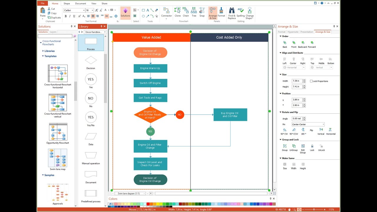
Task: Open the Hypernote panel tab
Action: click(x=293, y=32)
